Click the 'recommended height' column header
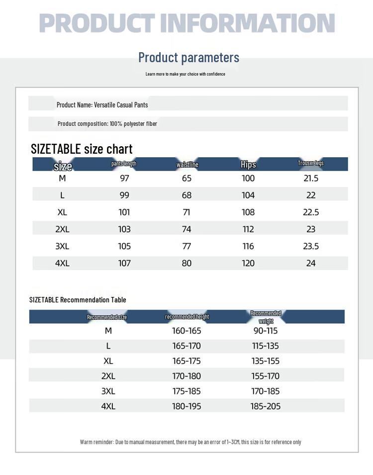The image size is (373, 475). [x=187, y=317]
